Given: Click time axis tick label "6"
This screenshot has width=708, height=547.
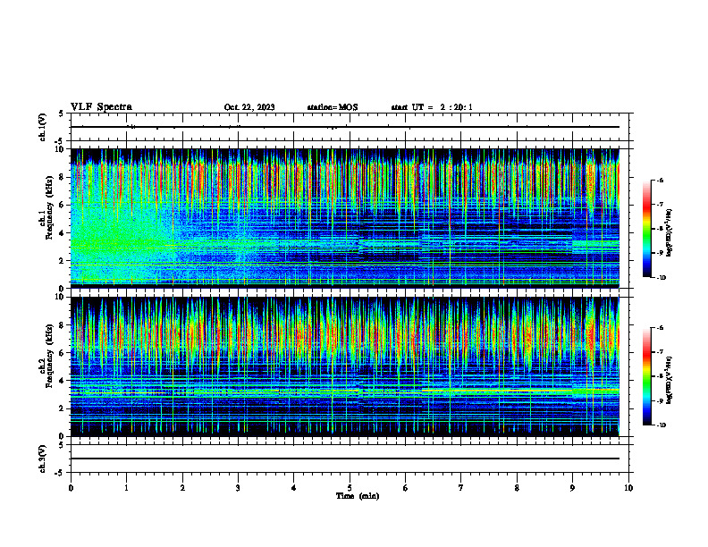Looking at the screenshot, I should click(x=405, y=488).
